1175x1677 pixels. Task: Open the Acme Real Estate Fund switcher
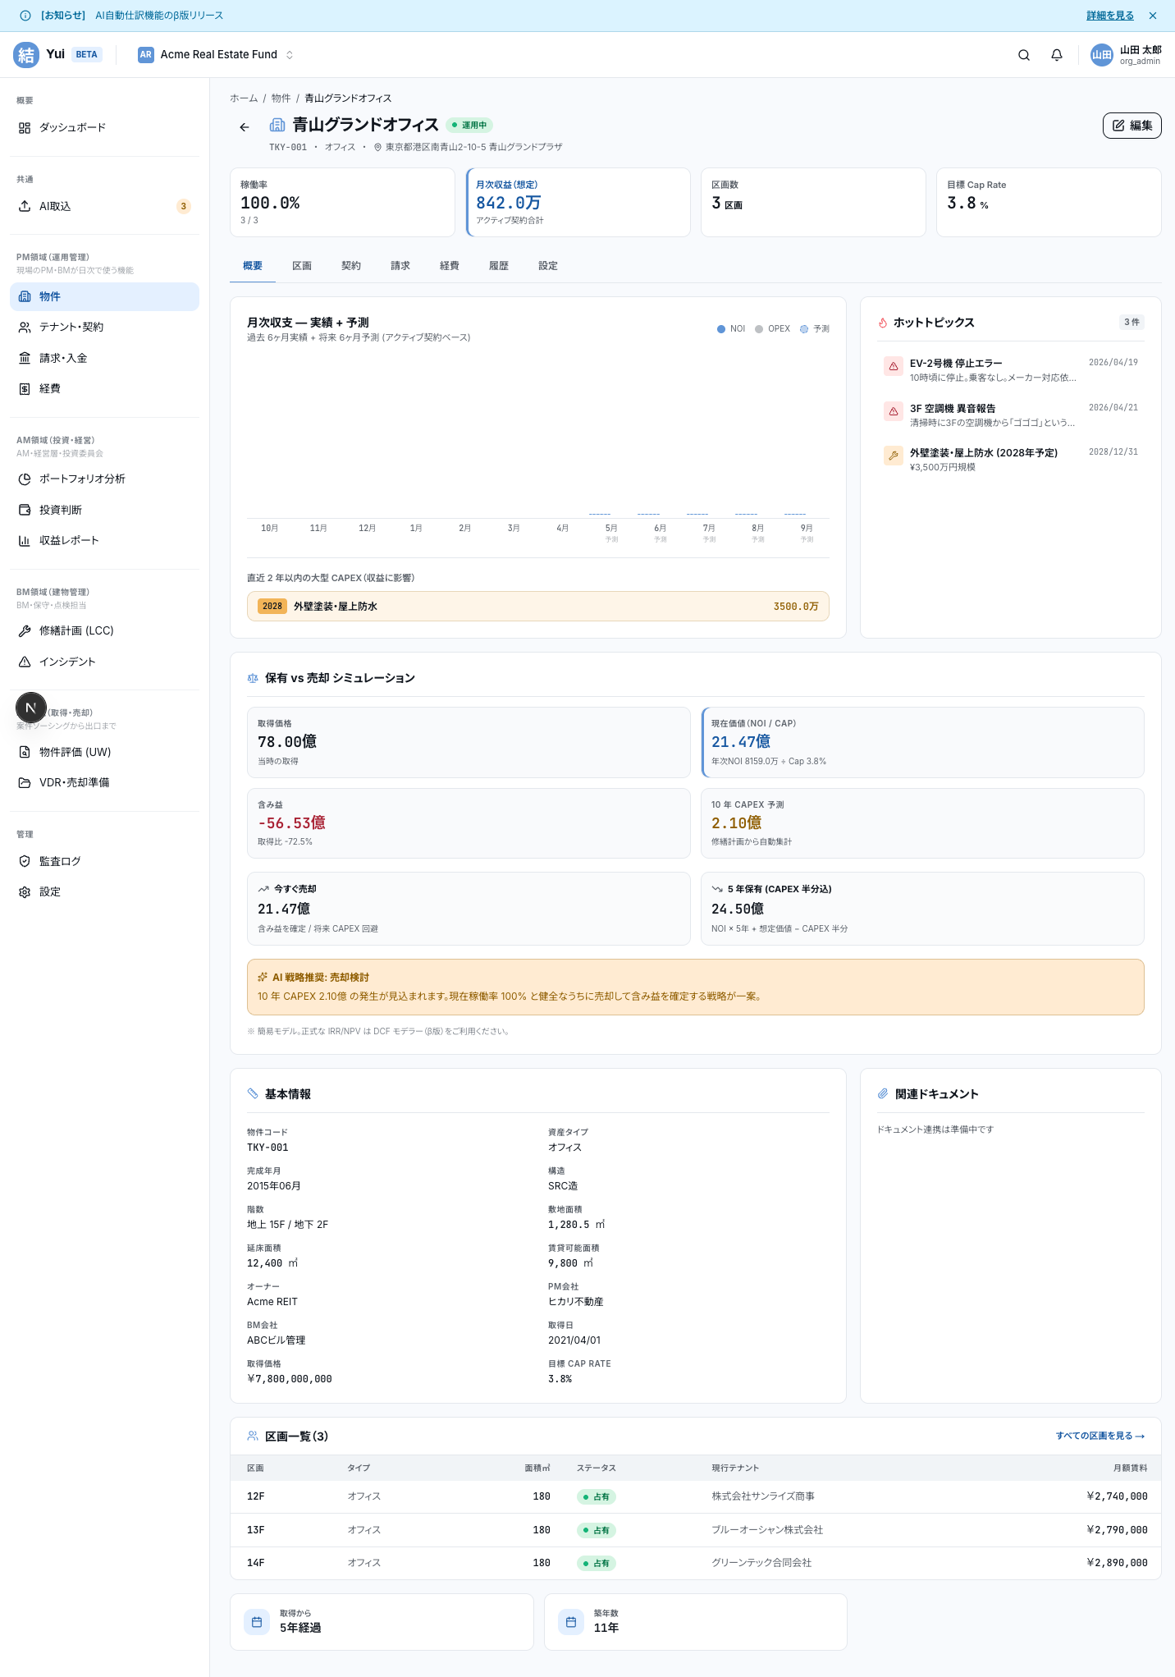(x=216, y=55)
